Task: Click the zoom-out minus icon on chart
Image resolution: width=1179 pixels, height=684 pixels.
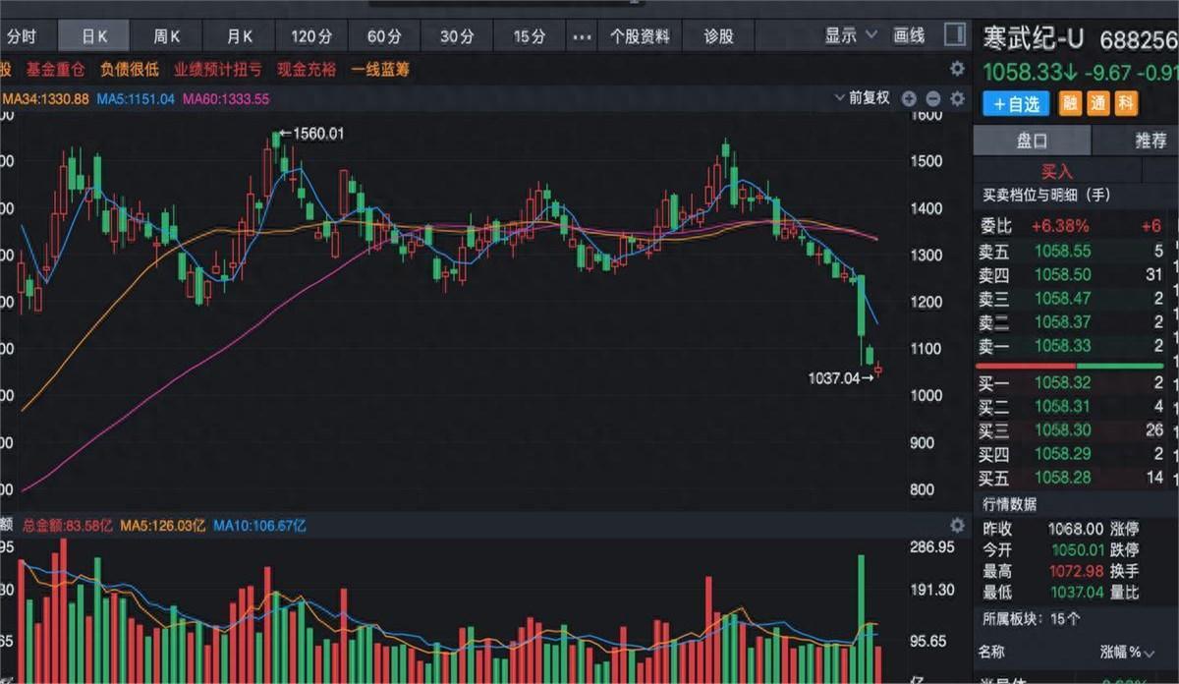Action: point(932,98)
